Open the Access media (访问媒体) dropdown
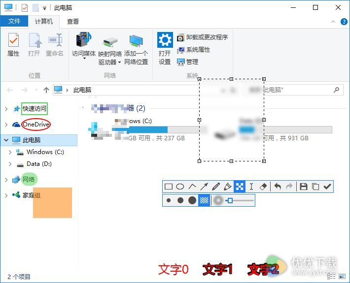This screenshot has height=283, width=350. (x=84, y=46)
